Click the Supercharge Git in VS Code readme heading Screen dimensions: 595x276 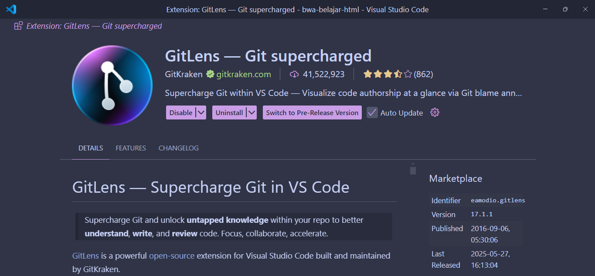[211, 187]
